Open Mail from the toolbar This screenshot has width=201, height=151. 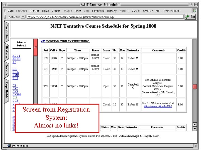point(158,11)
